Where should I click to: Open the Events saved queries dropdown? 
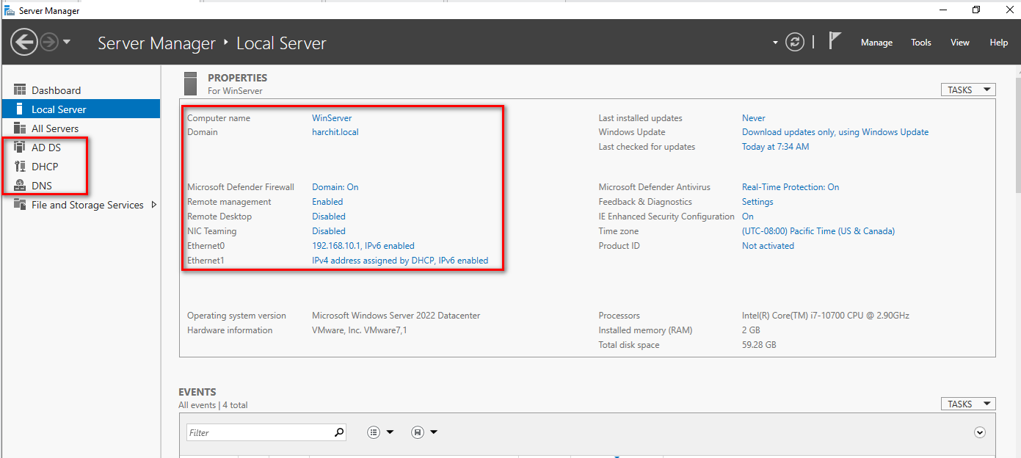424,432
